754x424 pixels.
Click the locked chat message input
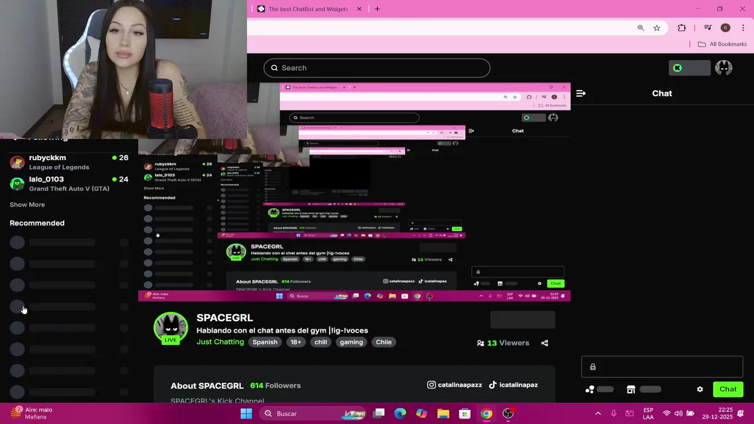662,366
